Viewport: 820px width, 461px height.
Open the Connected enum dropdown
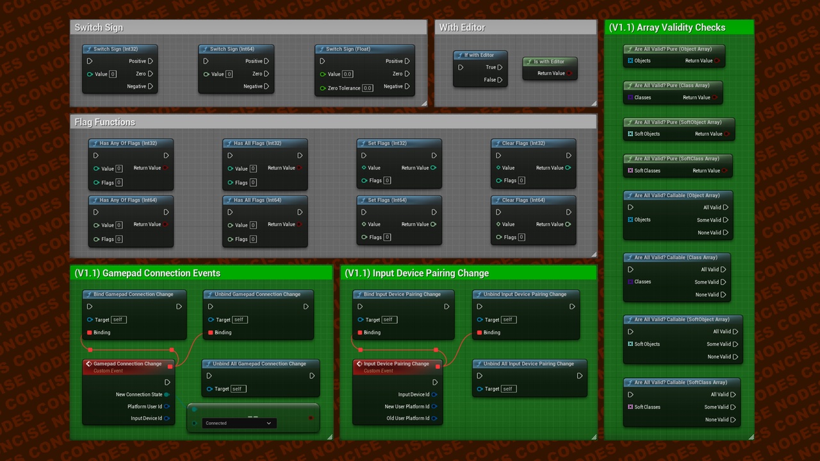point(240,423)
